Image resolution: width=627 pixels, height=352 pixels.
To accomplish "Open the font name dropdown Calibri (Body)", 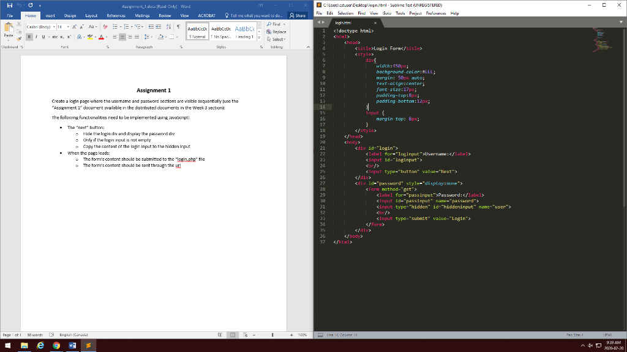I will click(x=54, y=27).
